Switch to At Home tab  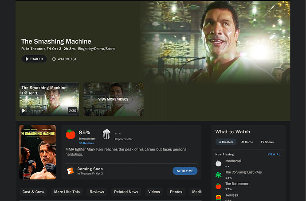[x=247, y=142]
